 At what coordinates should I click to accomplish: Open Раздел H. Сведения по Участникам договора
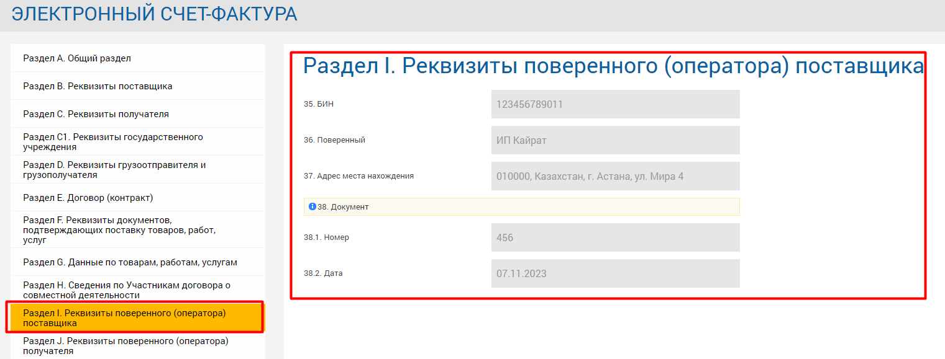(127, 290)
